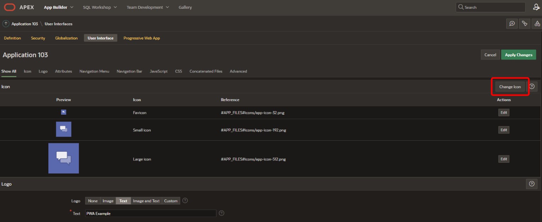The image size is (542, 222).
Task: Select the Text logo option
Action: tap(123, 201)
